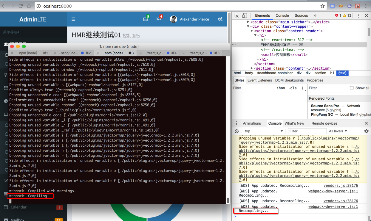
Task: Open the Event Listeners sub-tab
Action: pos(259,80)
